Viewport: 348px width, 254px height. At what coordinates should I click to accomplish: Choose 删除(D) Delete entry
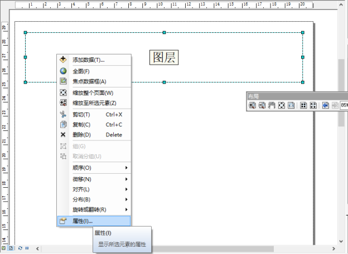pyautogui.click(x=94, y=135)
